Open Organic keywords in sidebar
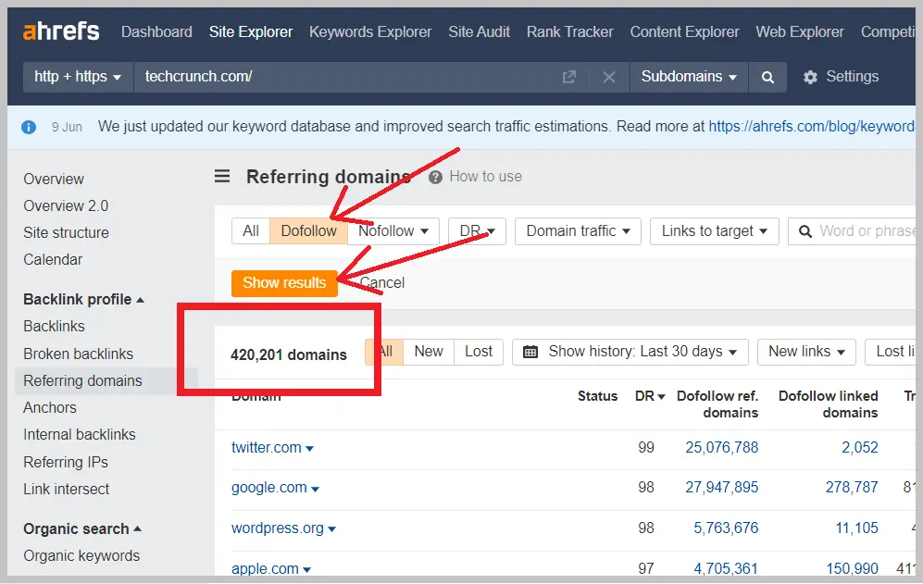The image size is (923, 584). point(81,555)
